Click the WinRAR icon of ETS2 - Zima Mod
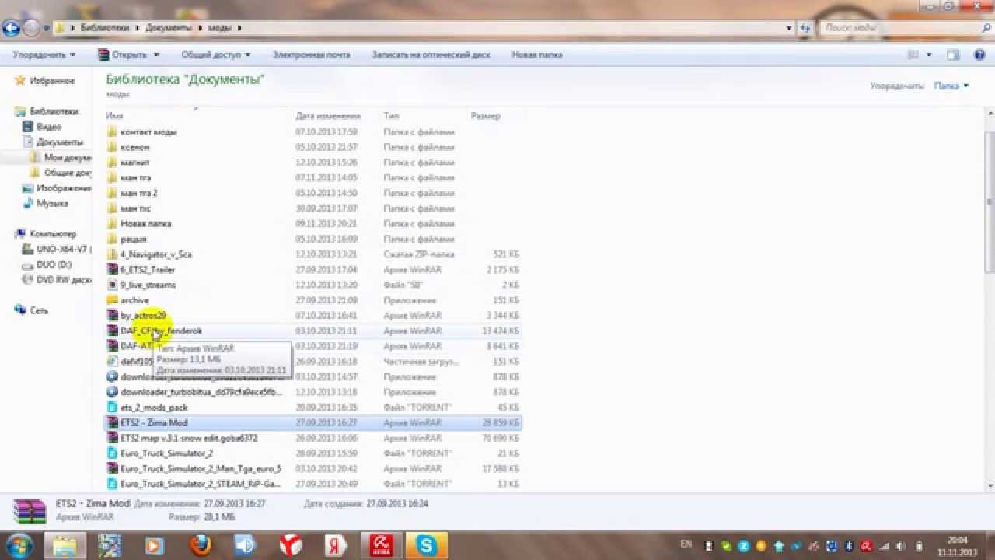The width and height of the screenshot is (995, 560). click(x=112, y=422)
